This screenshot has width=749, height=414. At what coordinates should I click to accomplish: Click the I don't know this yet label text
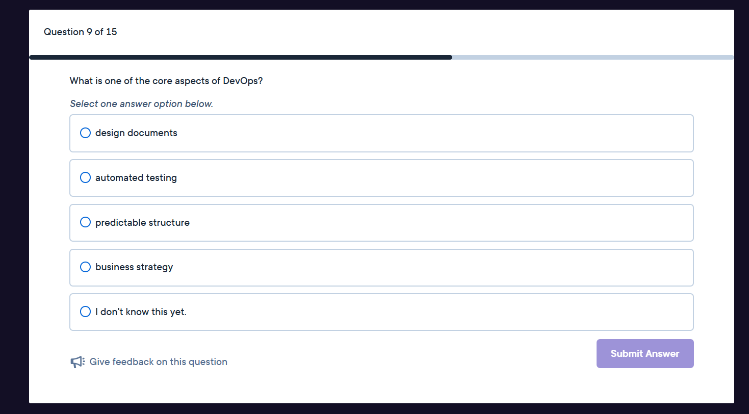tap(141, 312)
